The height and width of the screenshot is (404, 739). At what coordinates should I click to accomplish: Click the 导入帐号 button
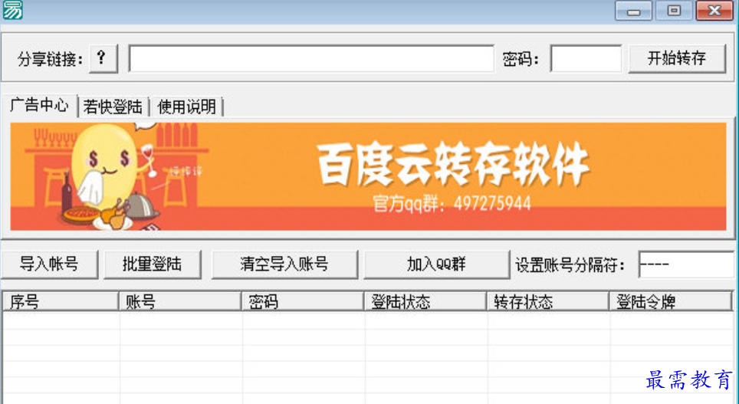click(x=50, y=264)
